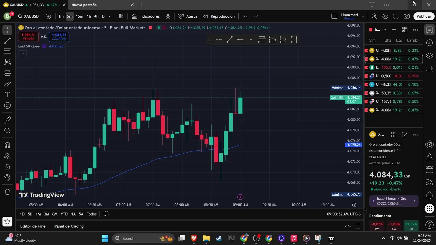Select the crosshair cursor tool

7,30
